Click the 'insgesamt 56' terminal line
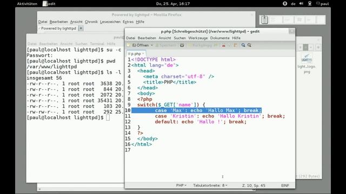This screenshot has height=194, width=346. [x=44, y=78]
